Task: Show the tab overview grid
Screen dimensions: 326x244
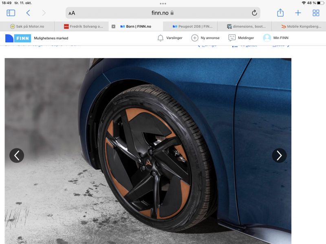Action: [316, 13]
